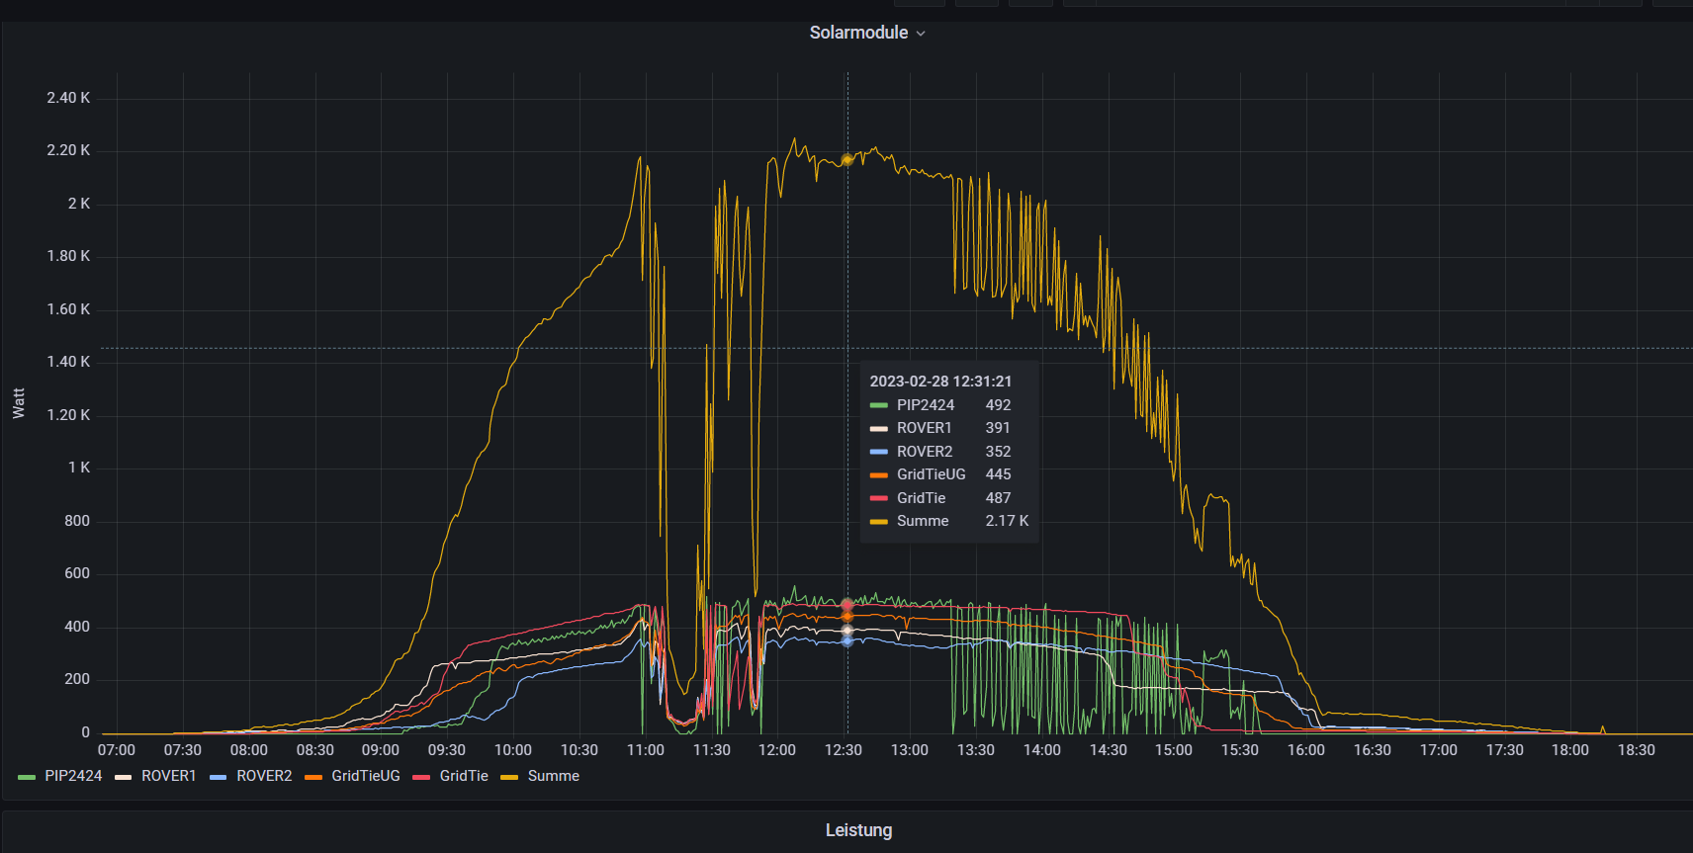Viewport: 1693px width, 853px height.
Task: Click the 09:30 time axis label
Action: pyautogui.click(x=447, y=750)
